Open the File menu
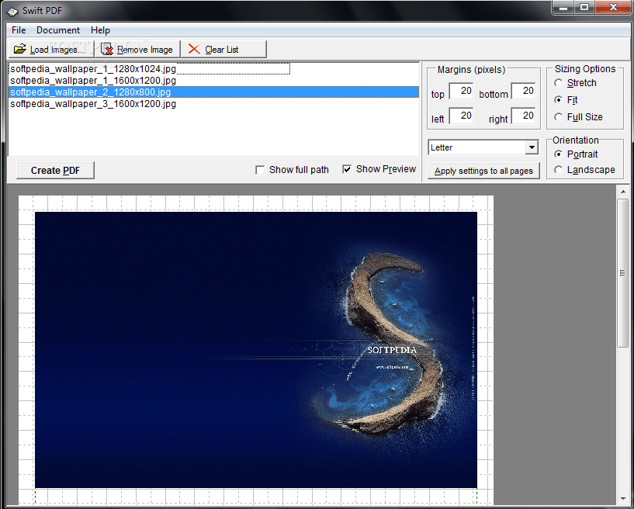The height and width of the screenshot is (509, 634). point(18,29)
